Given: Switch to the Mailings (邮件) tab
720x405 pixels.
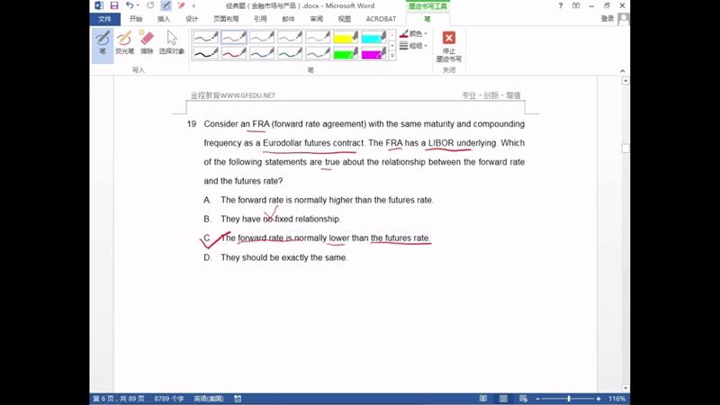Looking at the screenshot, I should click(288, 19).
